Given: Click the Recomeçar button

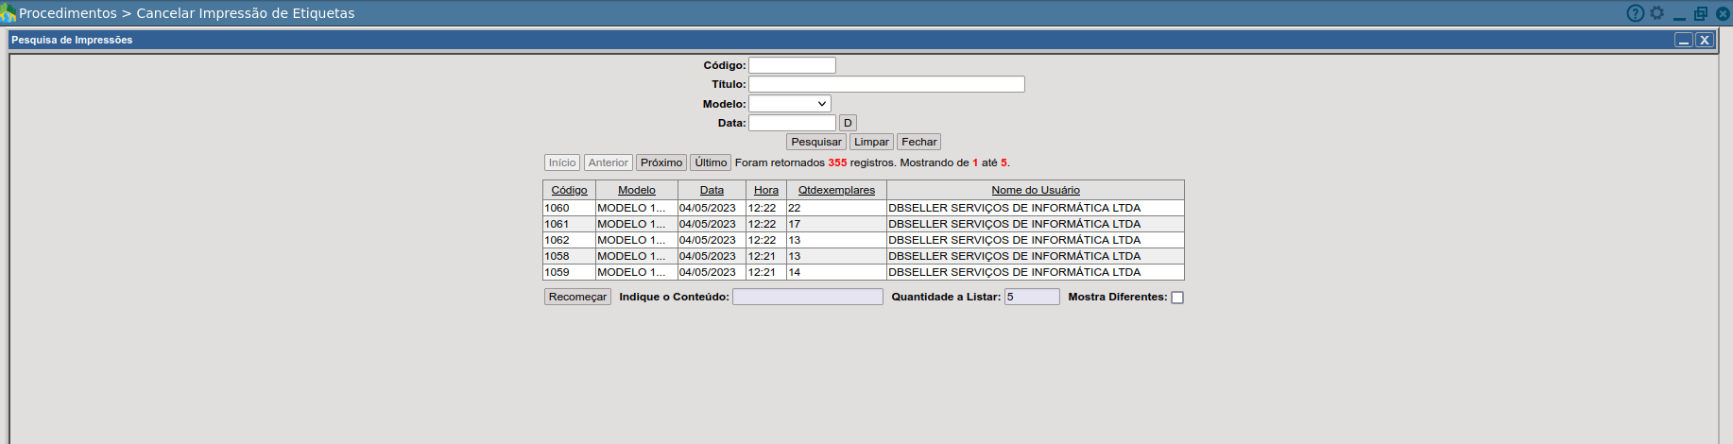Looking at the screenshot, I should tap(577, 297).
